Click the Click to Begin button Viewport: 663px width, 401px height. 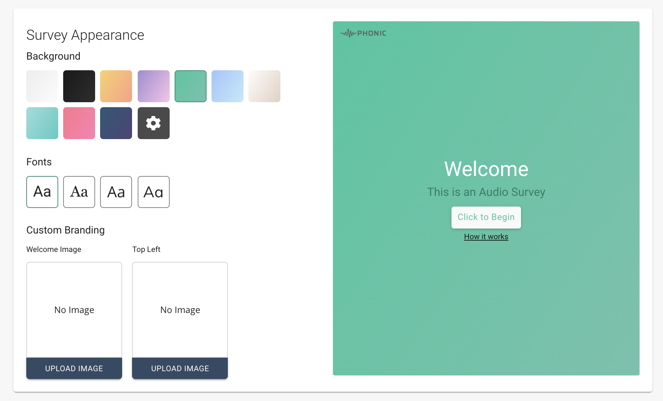coord(486,217)
